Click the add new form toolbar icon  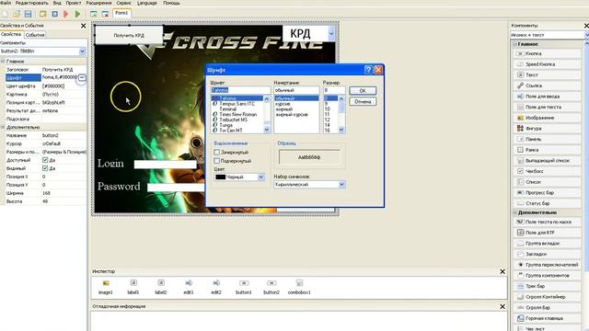pos(94,14)
